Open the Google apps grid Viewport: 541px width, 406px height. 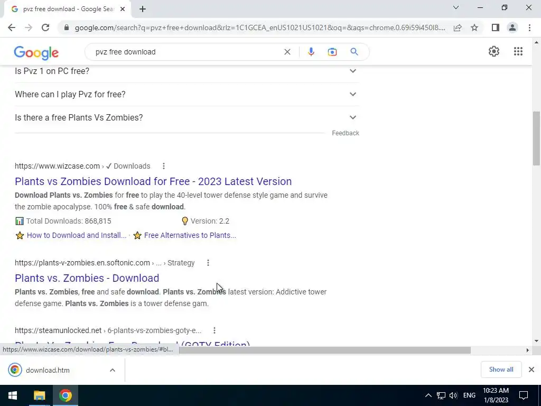point(518,51)
